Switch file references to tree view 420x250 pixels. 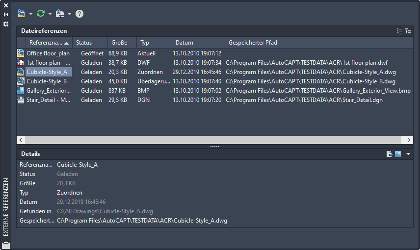pos(408,31)
